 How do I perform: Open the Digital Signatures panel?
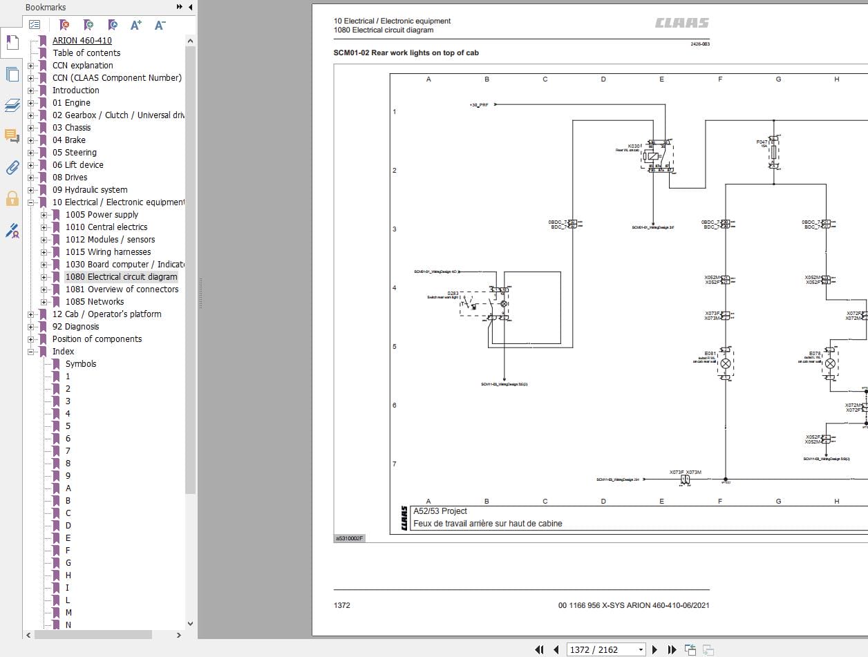12,230
